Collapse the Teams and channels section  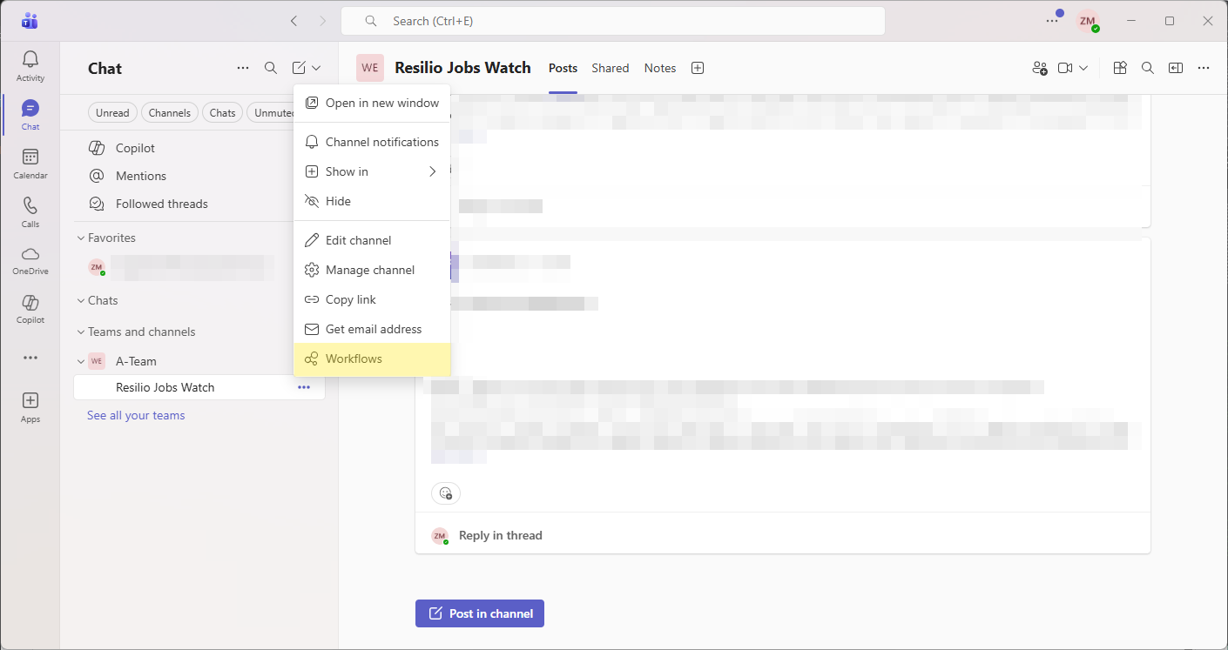81,332
